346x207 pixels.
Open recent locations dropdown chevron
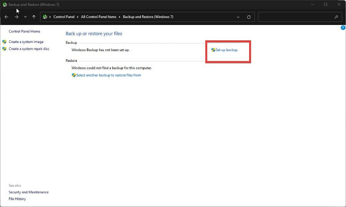tap(25, 17)
